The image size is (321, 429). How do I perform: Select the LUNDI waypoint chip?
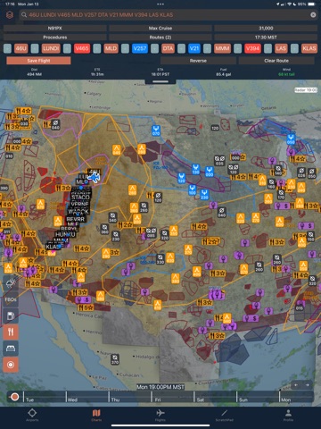[x=51, y=48]
